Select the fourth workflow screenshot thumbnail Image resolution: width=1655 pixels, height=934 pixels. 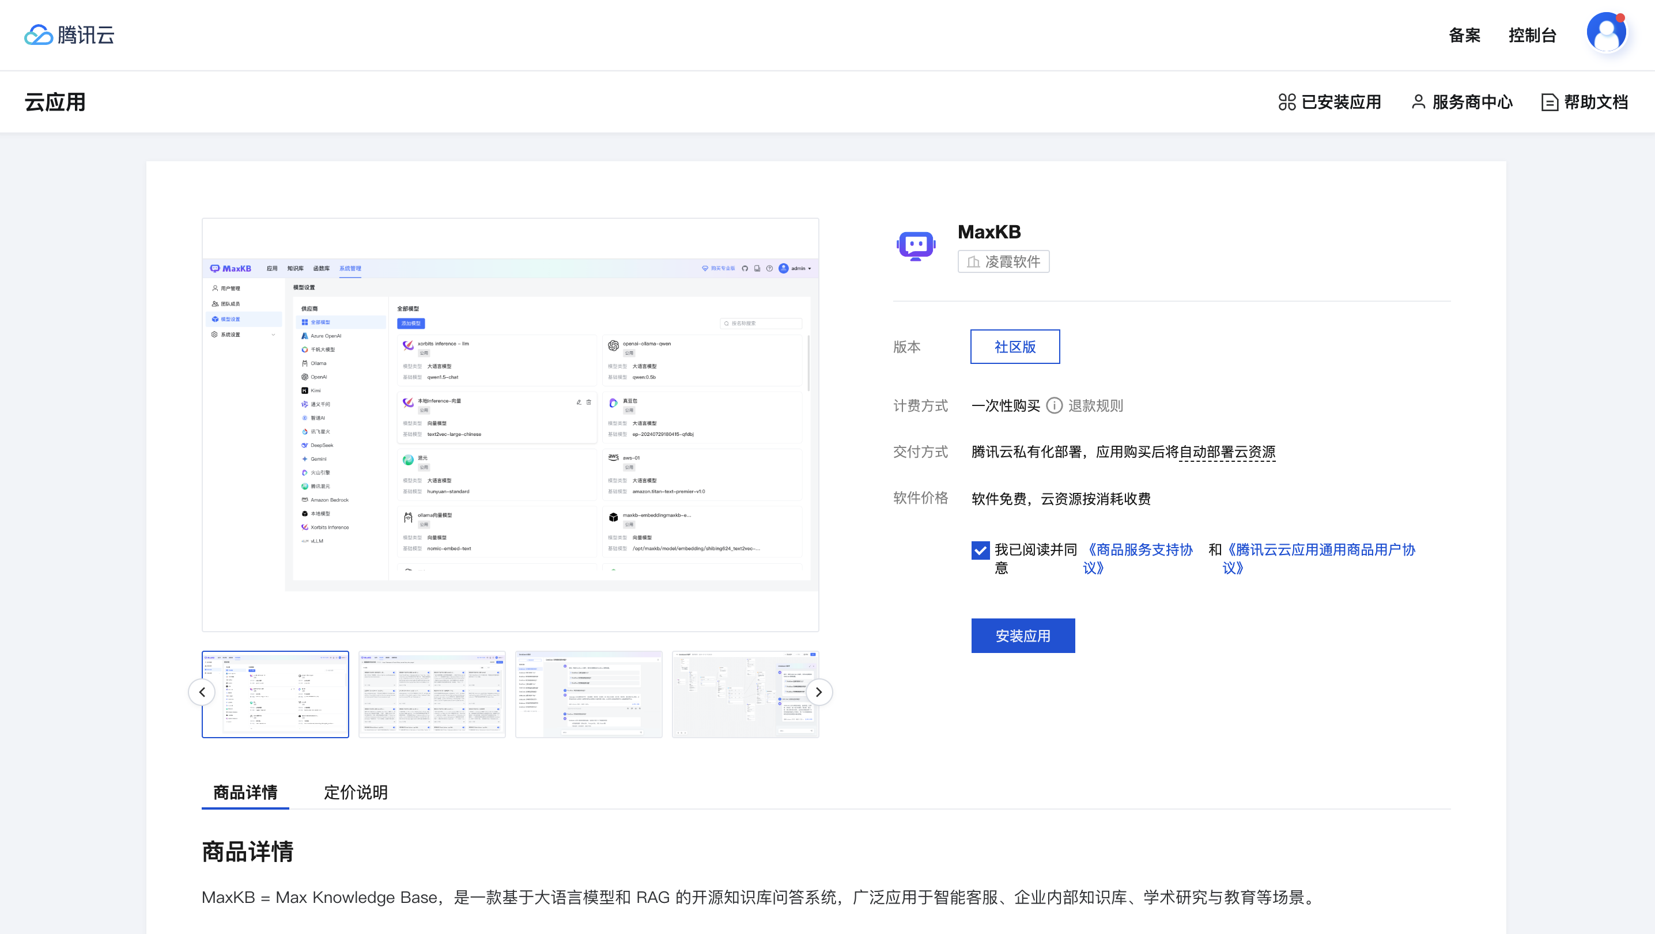pos(745,694)
